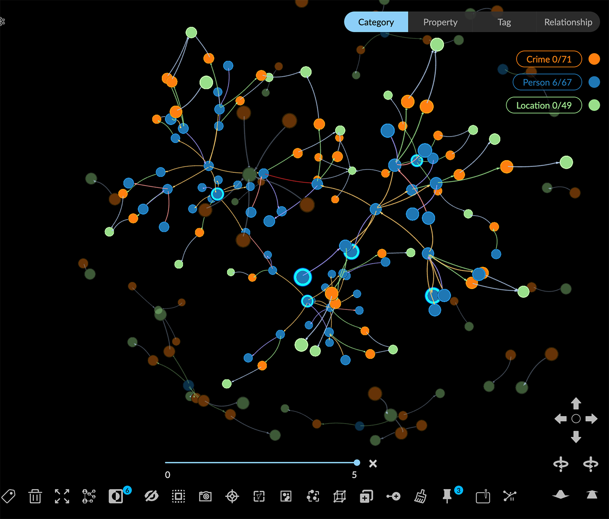The width and height of the screenshot is (609, 519).
Task: Click the pin icon with badge 3
Action: coord(447,496)
